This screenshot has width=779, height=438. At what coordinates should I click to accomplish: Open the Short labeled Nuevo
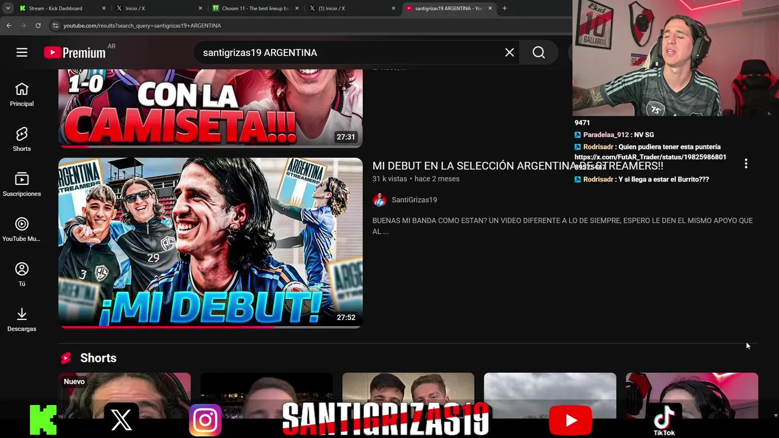(125, 395)
